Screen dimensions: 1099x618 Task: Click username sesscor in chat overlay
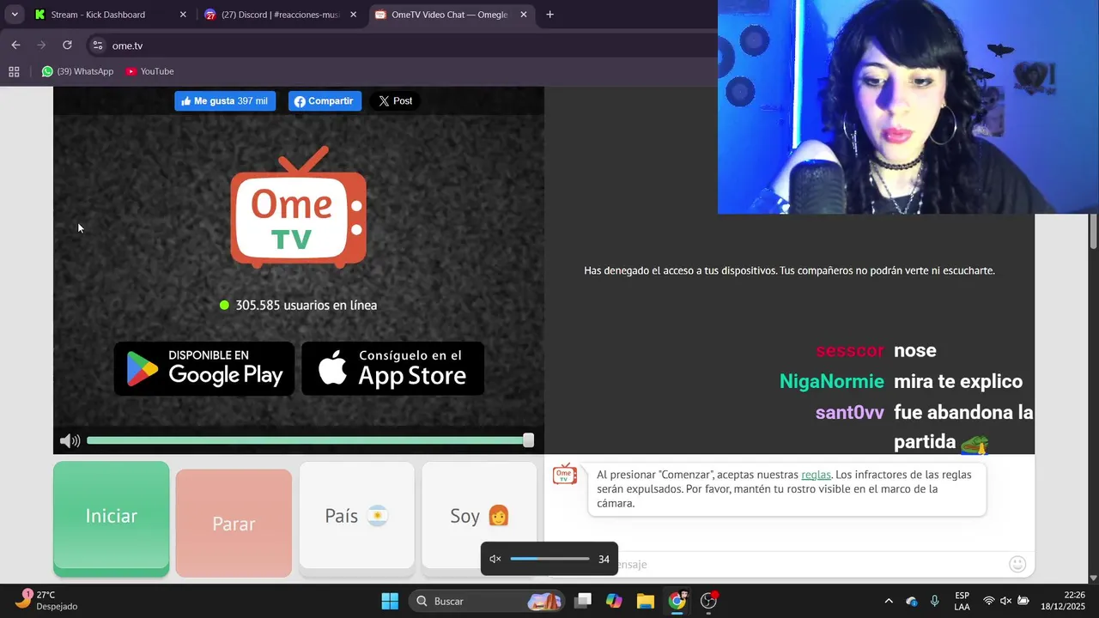[850, 350]
